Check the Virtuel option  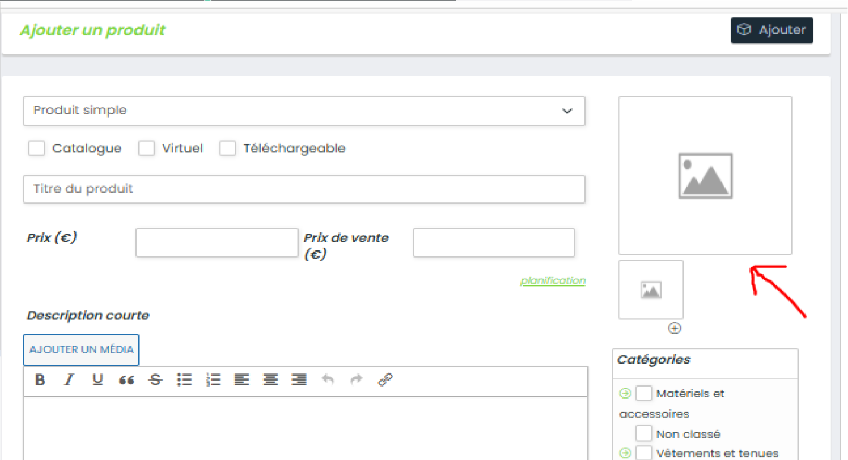(147, 148)
